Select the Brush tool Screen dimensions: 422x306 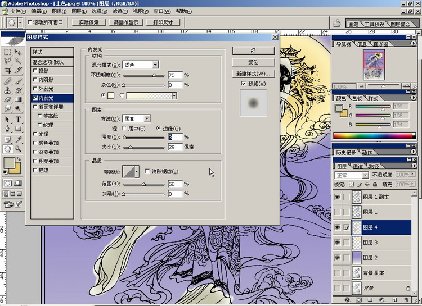[18, 81]
